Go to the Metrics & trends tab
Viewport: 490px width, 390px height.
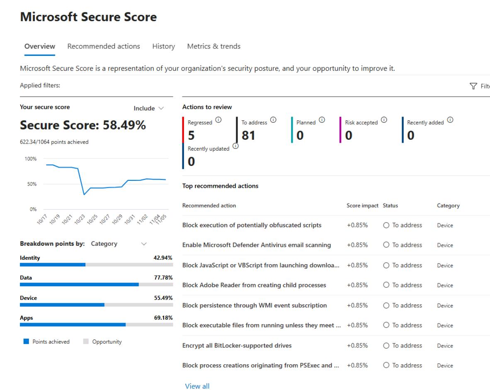pos(213,46)
